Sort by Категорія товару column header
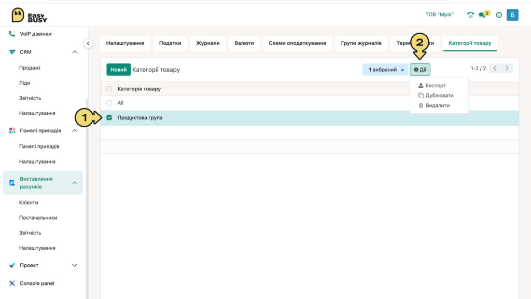 pos(139,89)
